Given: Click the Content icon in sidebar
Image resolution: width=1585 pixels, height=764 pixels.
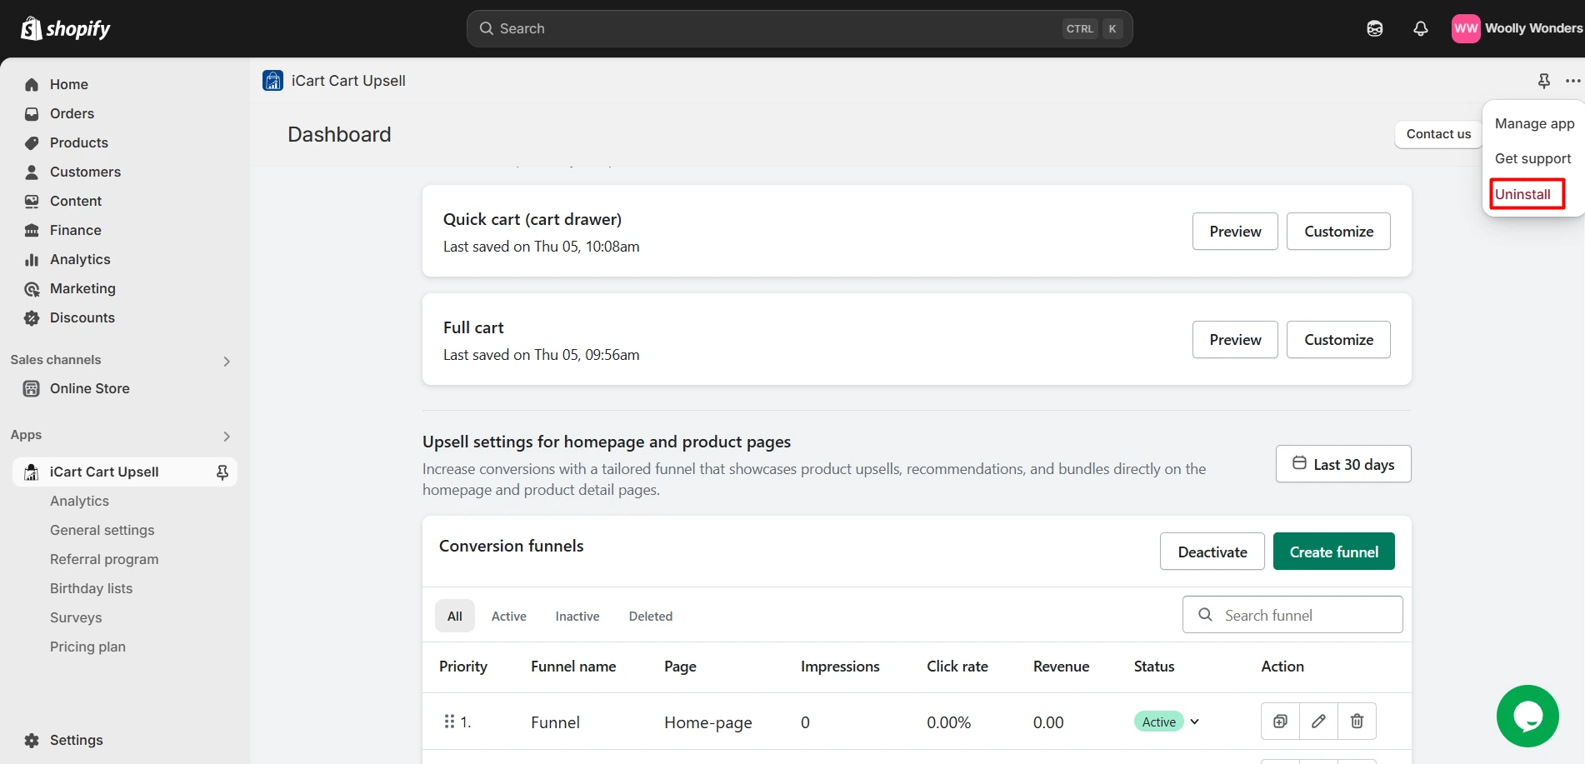Looking at the screenshot, I should 32,201.
